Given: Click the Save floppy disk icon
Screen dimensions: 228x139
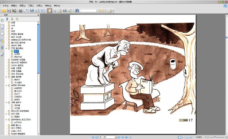Looking at the screenshot, I should tap(9, 11).
